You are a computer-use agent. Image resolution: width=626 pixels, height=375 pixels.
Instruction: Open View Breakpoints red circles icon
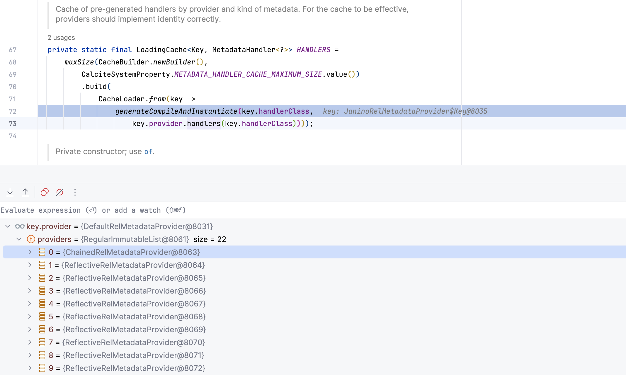45,192
